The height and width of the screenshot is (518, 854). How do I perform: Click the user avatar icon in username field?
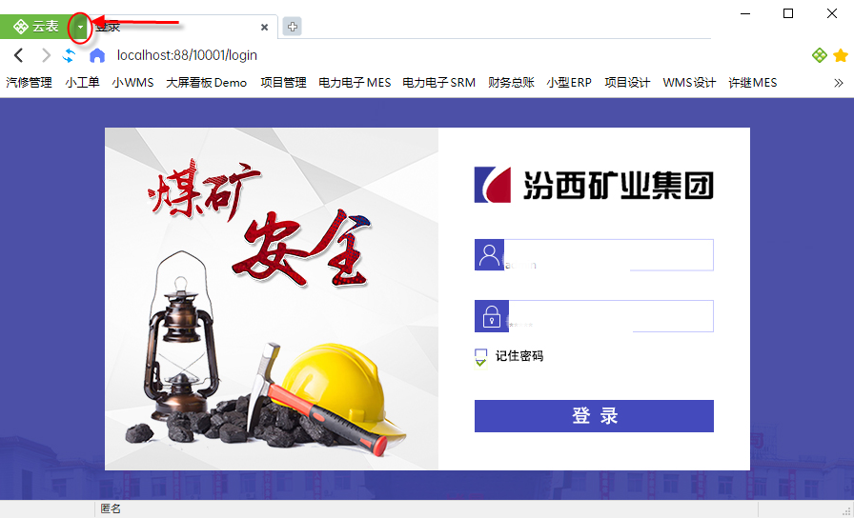[489, 254]
